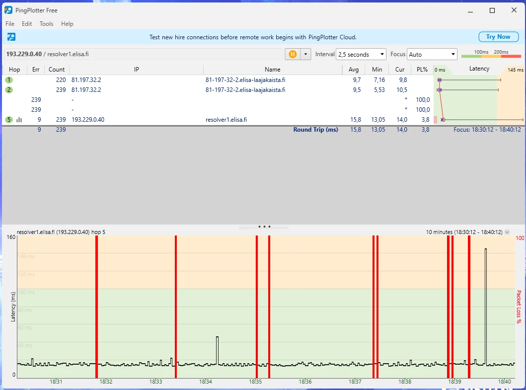This screenshot has width=526, height=390.
Task: Click the Min column header
Action: pos(377,70)
